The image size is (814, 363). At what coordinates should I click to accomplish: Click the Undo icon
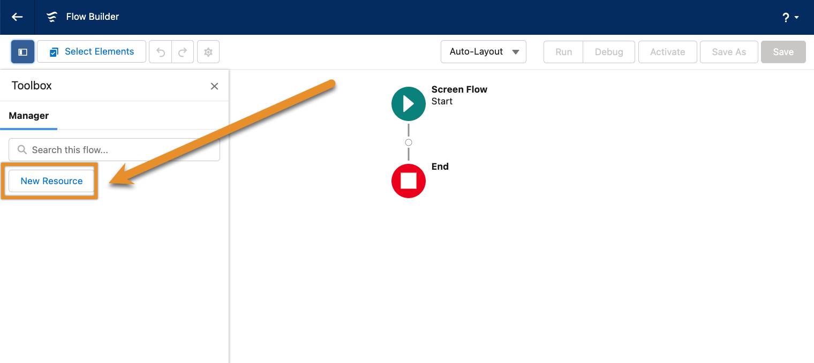click(160, 51)
